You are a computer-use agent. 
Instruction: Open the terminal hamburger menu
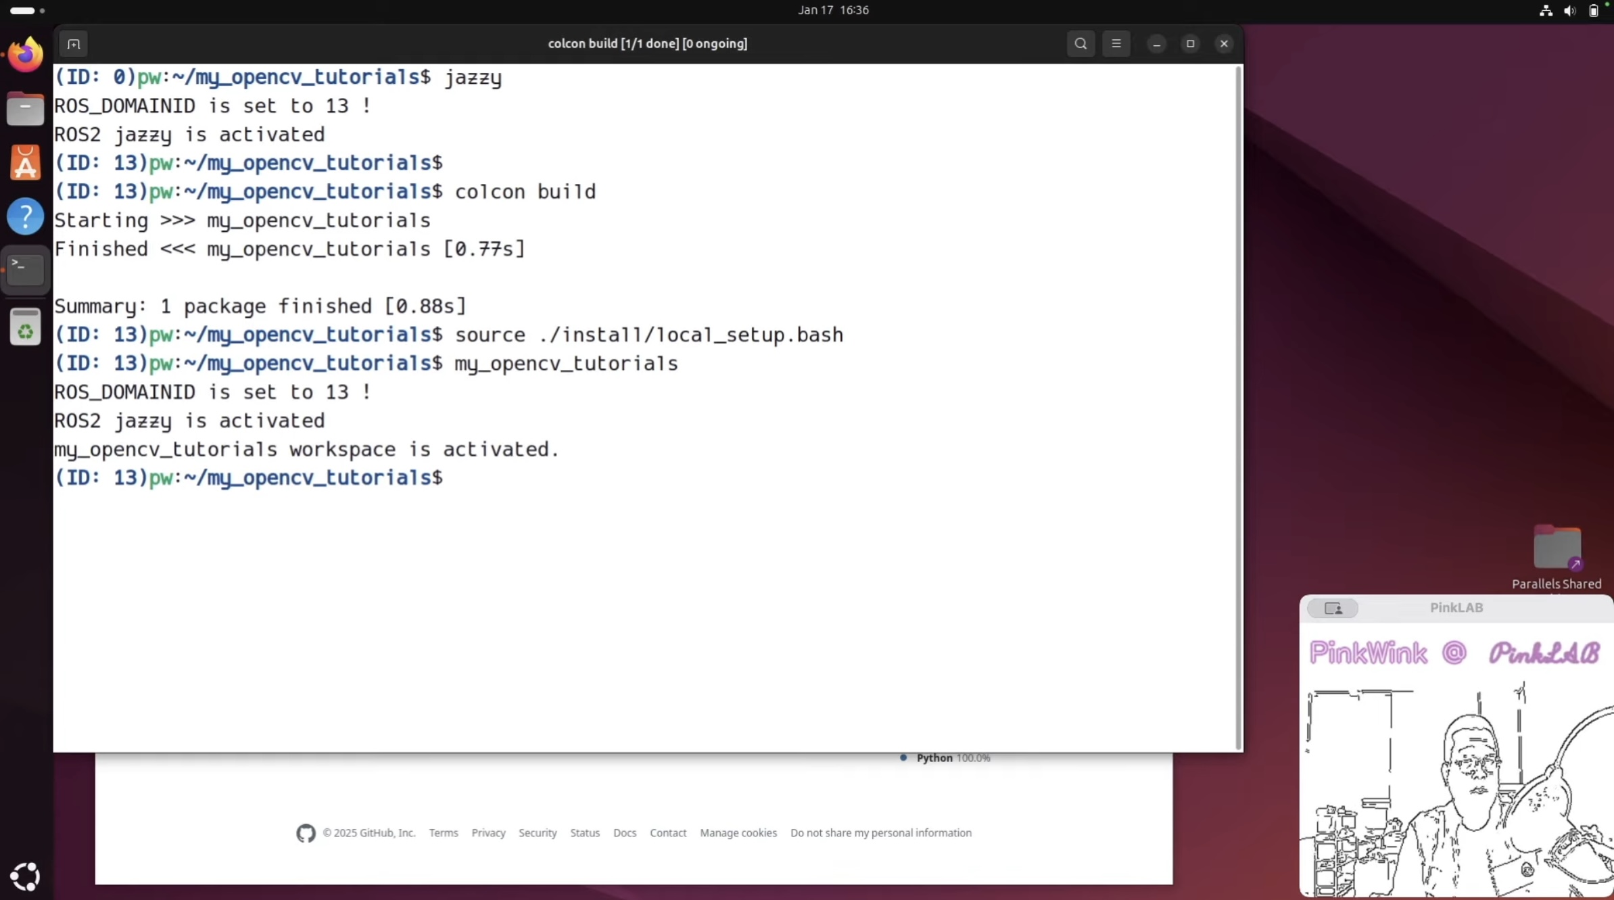[1116, 44]
